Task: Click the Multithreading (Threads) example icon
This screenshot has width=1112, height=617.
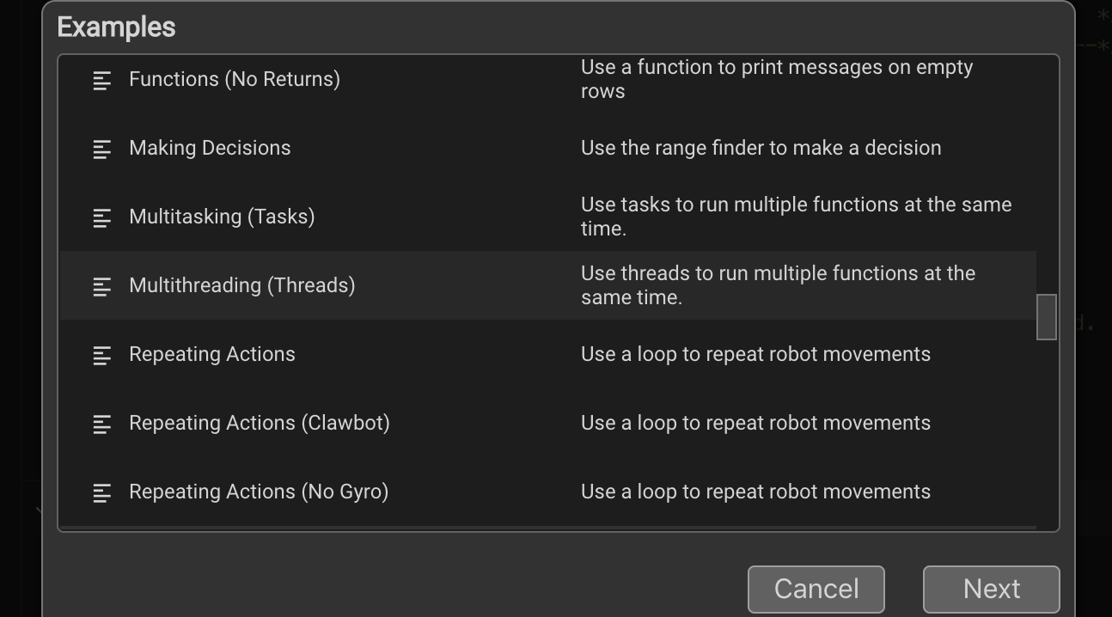Action: (x=102, y=286)
